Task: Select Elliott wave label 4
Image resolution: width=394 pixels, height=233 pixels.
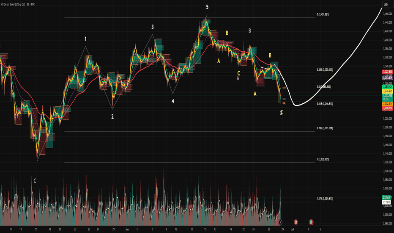Action: 173,101
